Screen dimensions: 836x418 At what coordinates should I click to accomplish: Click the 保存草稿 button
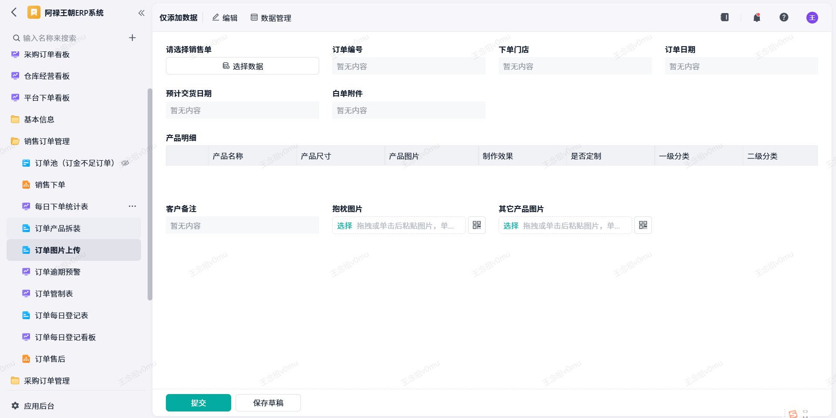(x=268, y=403)
